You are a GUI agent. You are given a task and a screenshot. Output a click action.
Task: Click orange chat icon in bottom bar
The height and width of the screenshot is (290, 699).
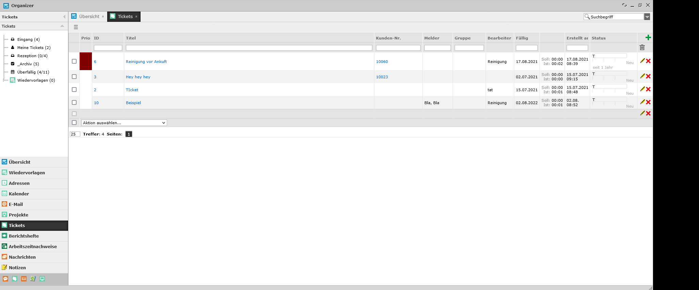click(5, 279)
